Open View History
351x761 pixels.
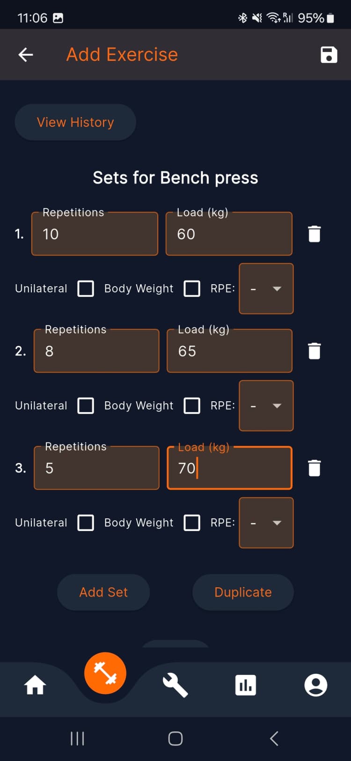point(75,122)
